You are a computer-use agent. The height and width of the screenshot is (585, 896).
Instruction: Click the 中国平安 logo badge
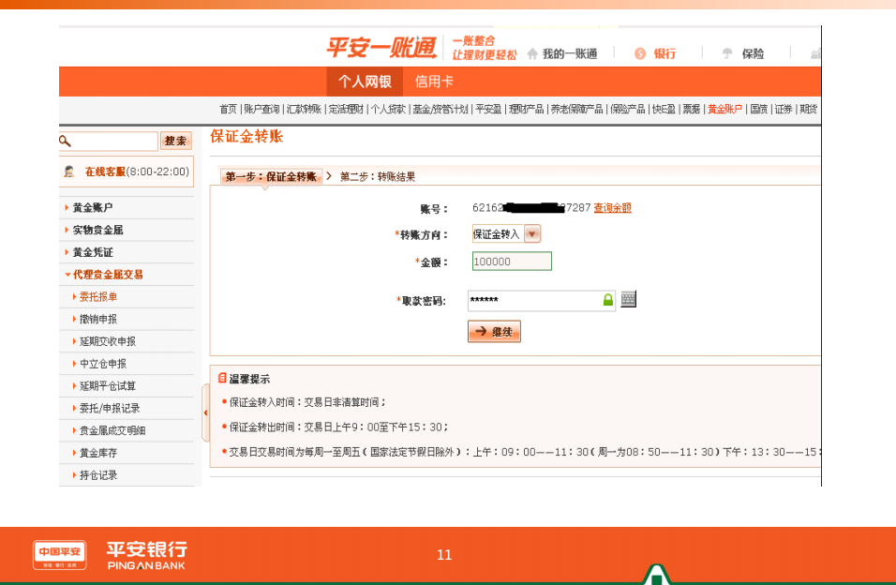pyautogui.click(x=60, y=555)
